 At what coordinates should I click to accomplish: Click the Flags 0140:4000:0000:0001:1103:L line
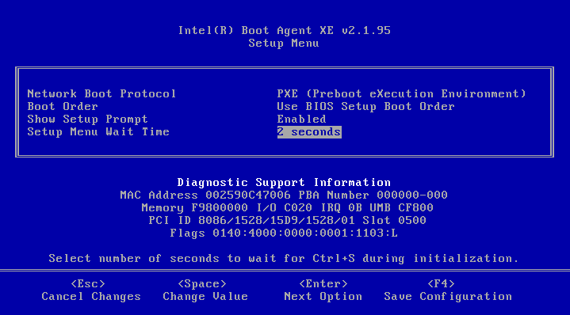(284, 233)
